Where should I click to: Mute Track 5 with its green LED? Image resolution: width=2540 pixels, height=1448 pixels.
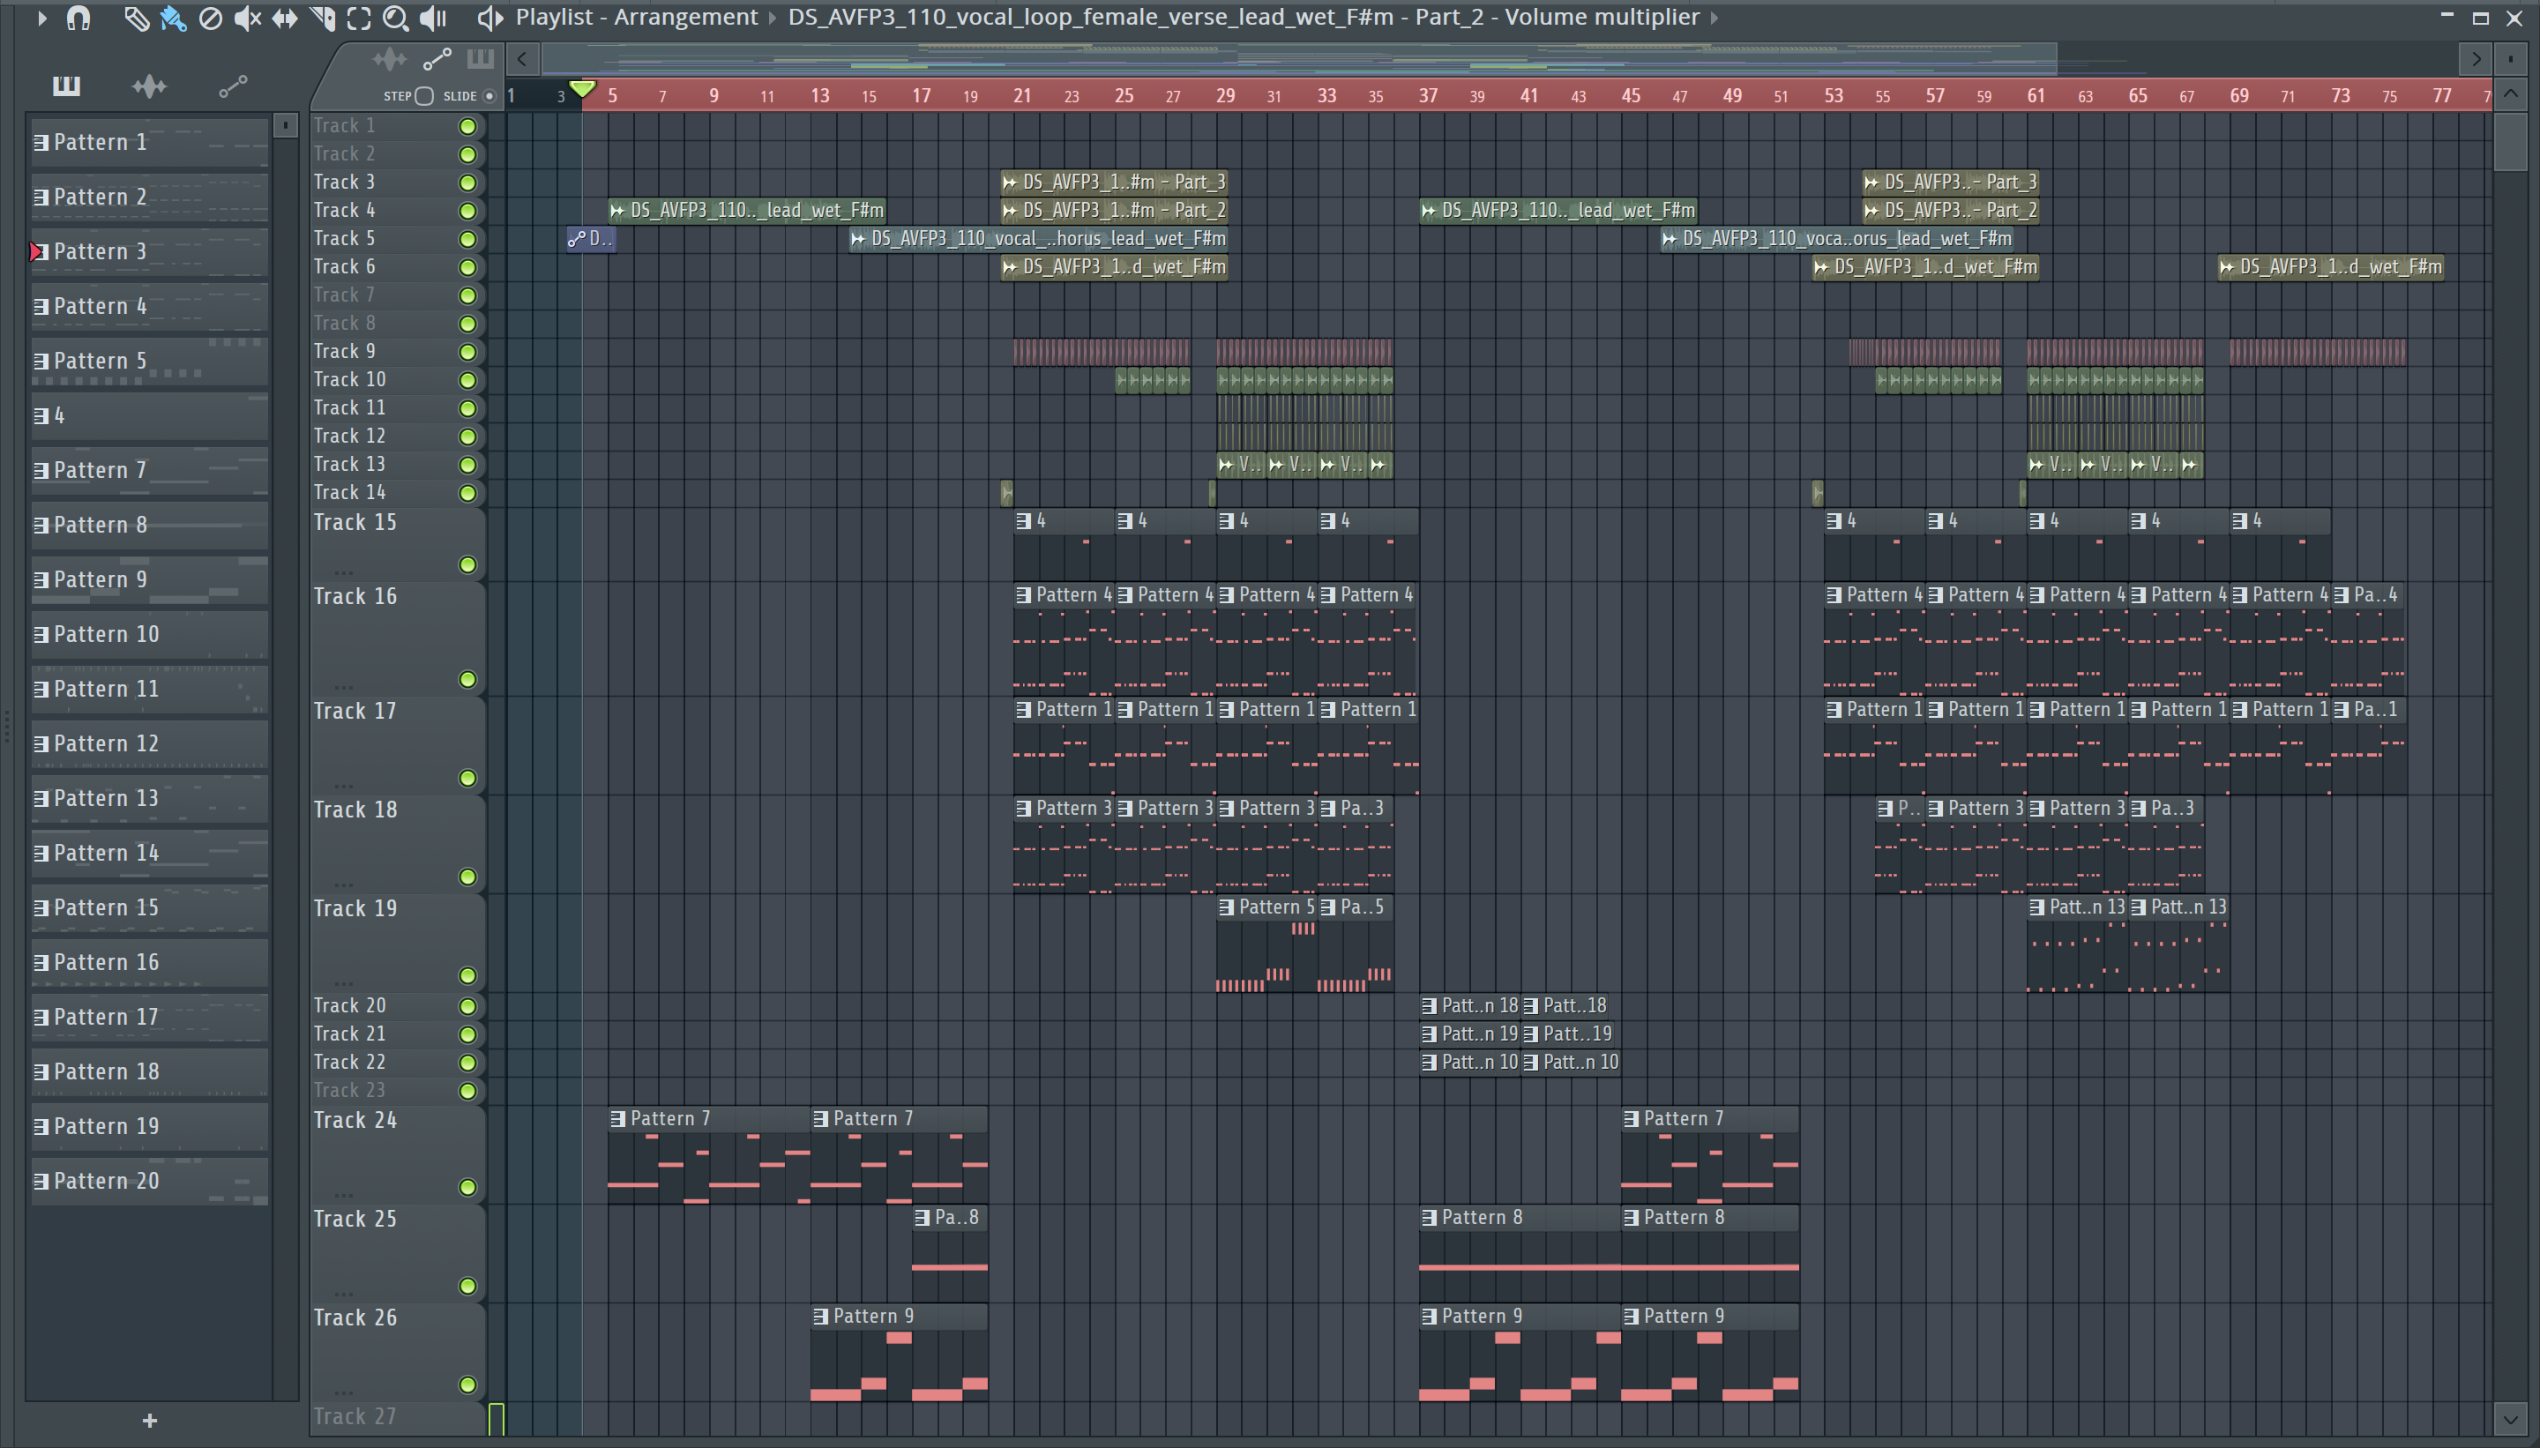point(467,239)
